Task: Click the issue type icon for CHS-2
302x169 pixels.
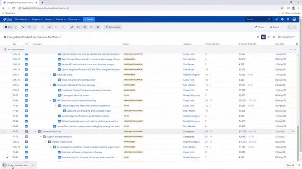Action: 26,142
